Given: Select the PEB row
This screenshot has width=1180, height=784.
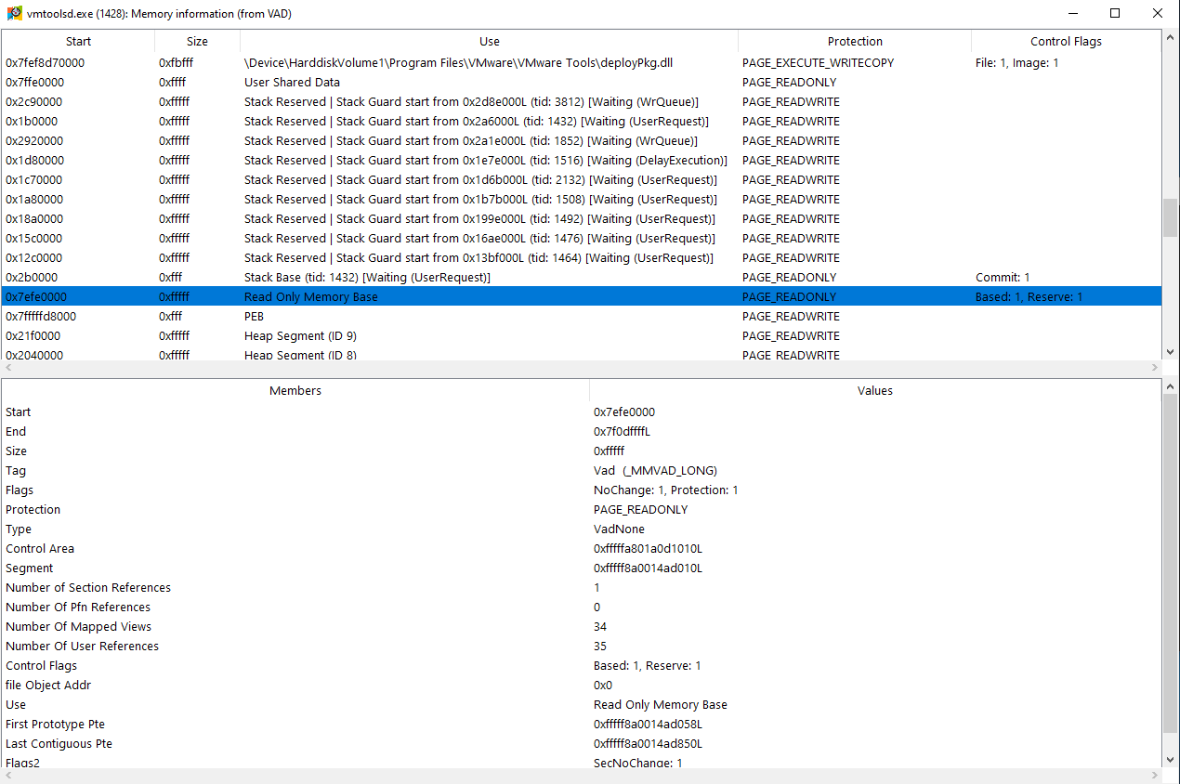Looking at the screenshot, I should 581,317.
